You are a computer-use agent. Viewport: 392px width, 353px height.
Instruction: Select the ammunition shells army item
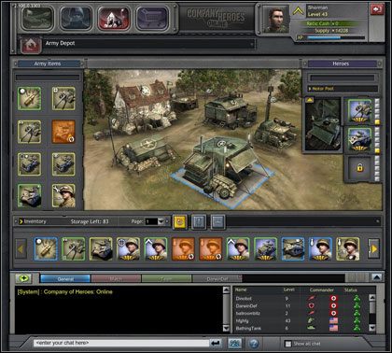[30, 98]
